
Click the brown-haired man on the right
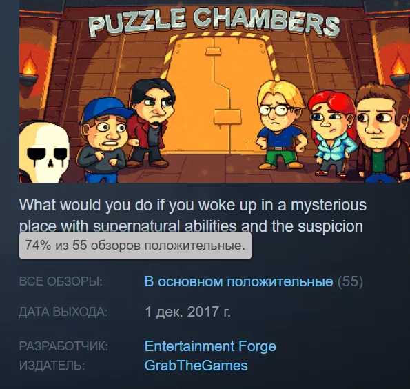pyautogui.click(x=382, y=134)
